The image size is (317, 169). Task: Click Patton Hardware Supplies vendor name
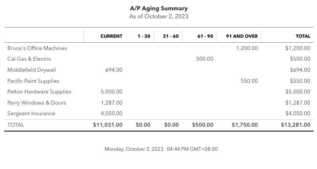[39, 92]
